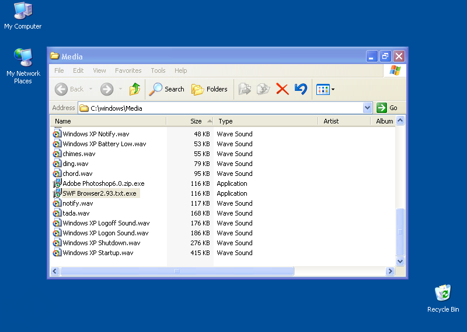Click inside the Address path field
The height and width of the screenshot is (332, 467).
point(221,108)
